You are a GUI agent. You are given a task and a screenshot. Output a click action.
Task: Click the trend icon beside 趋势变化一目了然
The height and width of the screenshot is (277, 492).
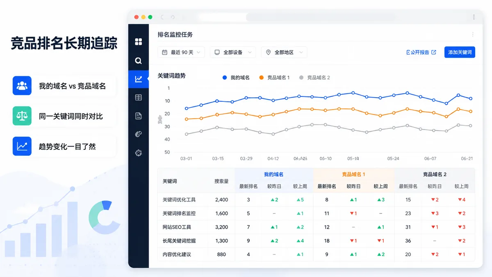[x=22, y=146]
